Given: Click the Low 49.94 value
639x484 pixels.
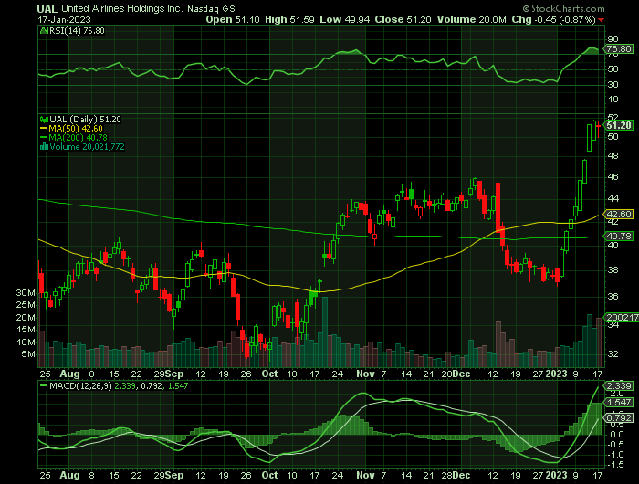Looking at the screenshot, I should pyautogui.click(x=345, y=19).
